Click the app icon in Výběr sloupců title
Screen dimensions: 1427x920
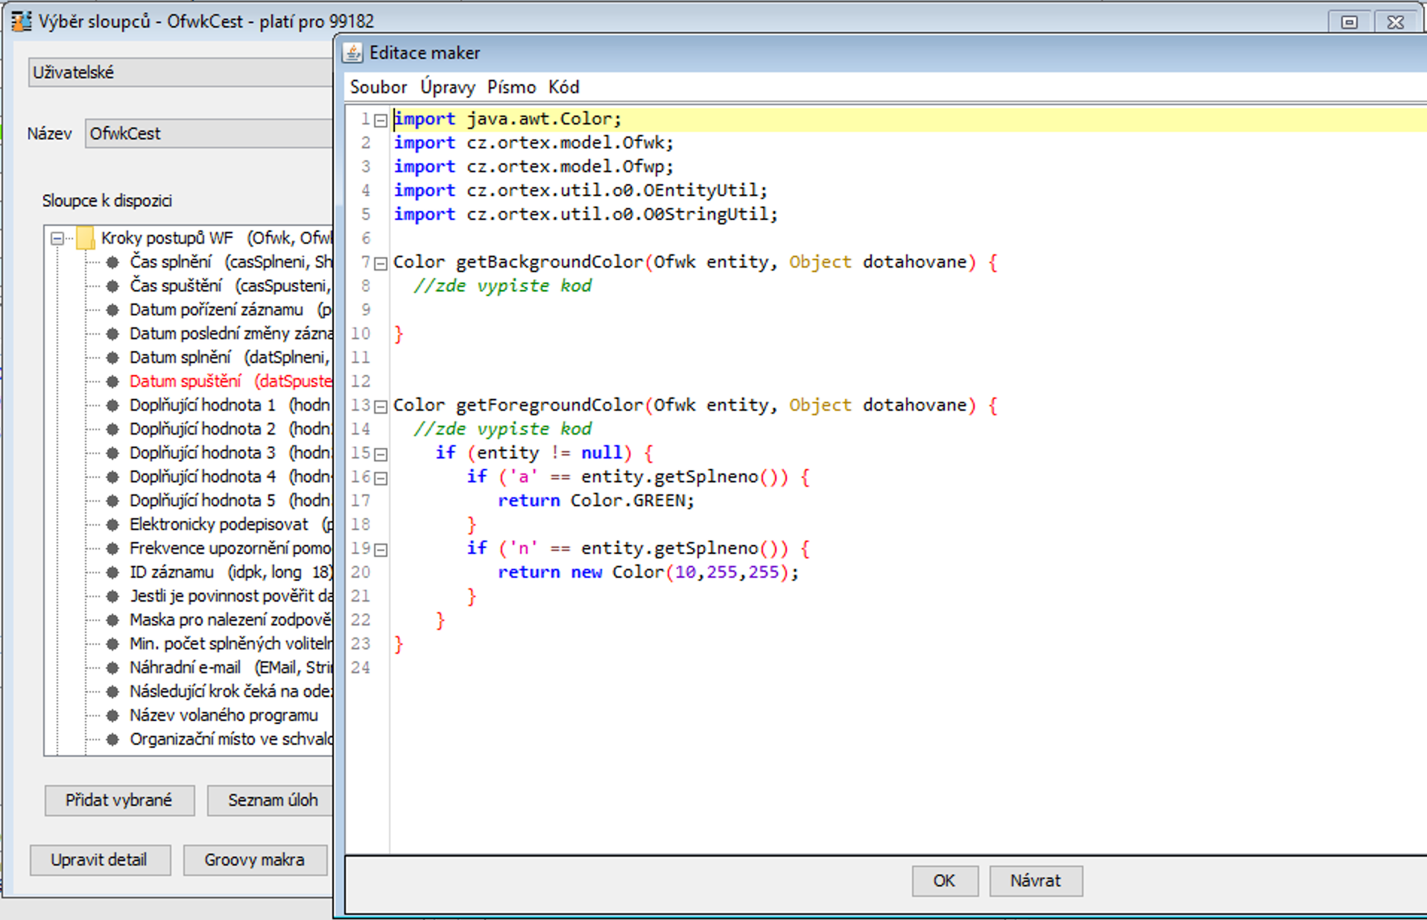tap(21, 21)
